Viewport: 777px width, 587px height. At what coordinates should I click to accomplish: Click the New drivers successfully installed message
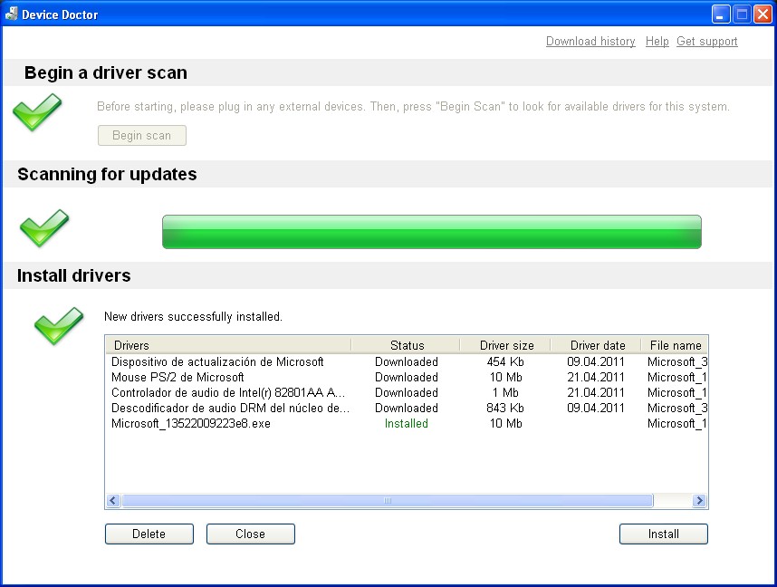click(x=193, y=316)
